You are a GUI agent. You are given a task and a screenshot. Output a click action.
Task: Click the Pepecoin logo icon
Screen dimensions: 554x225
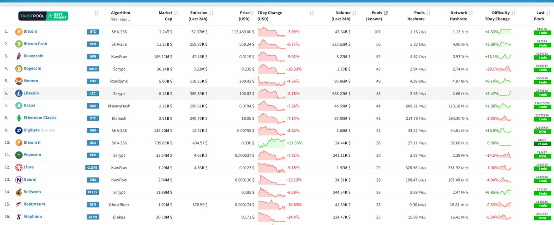[x=19, y=155]
